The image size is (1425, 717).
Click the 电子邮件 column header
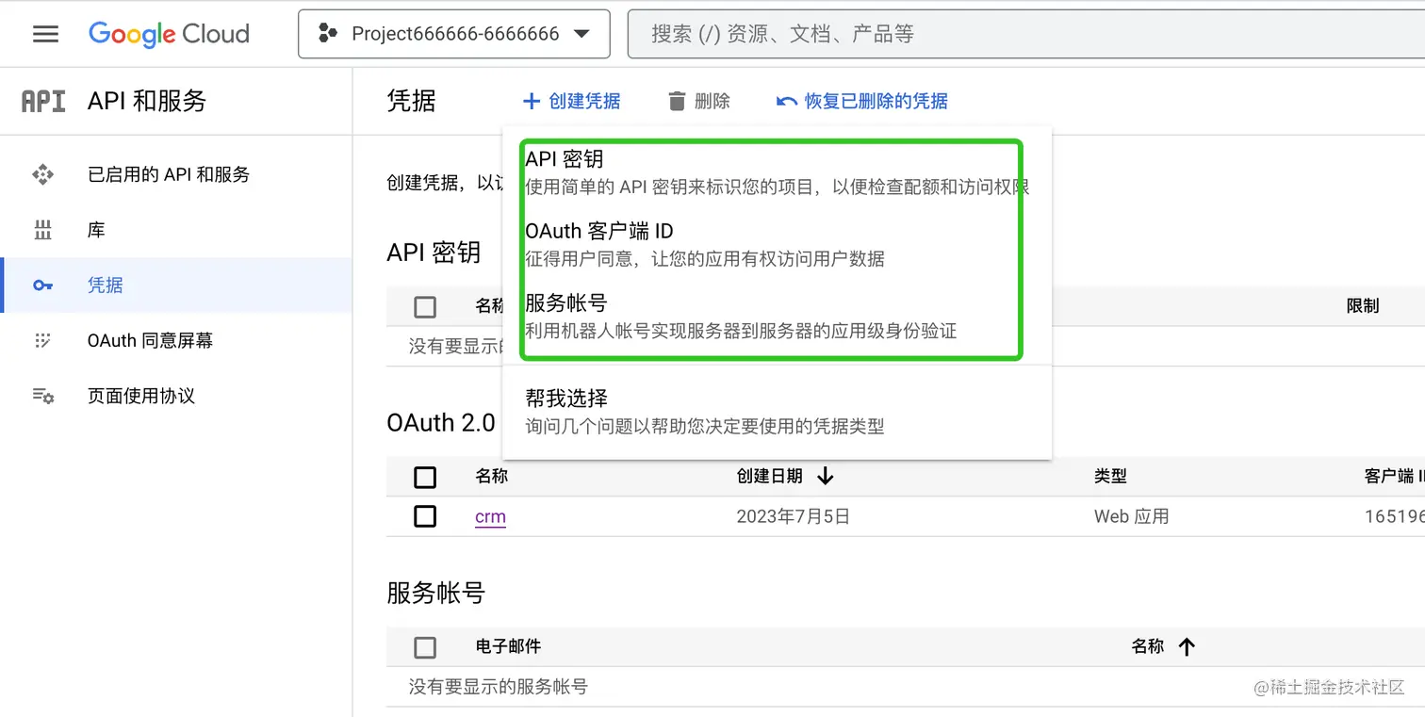click(x=508, y=646)
